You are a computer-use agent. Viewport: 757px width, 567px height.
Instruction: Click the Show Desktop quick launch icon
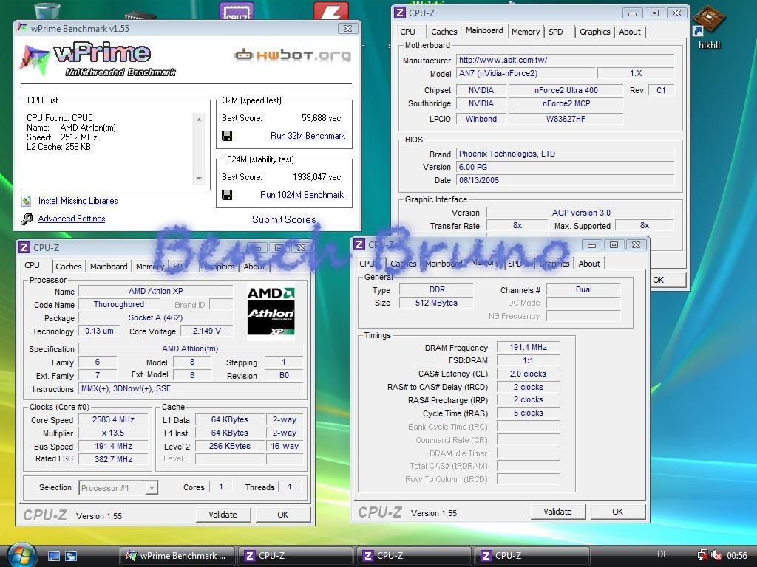53,556
